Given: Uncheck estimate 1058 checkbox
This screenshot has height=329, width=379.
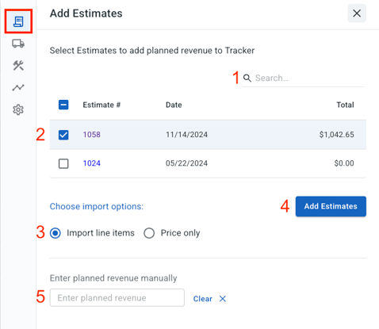Looking at the screenshot, I should 63,135.
